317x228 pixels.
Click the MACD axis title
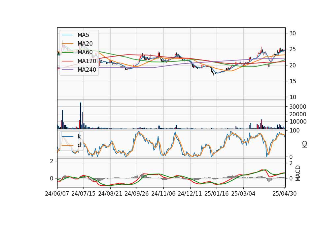(x=298, y=173)
